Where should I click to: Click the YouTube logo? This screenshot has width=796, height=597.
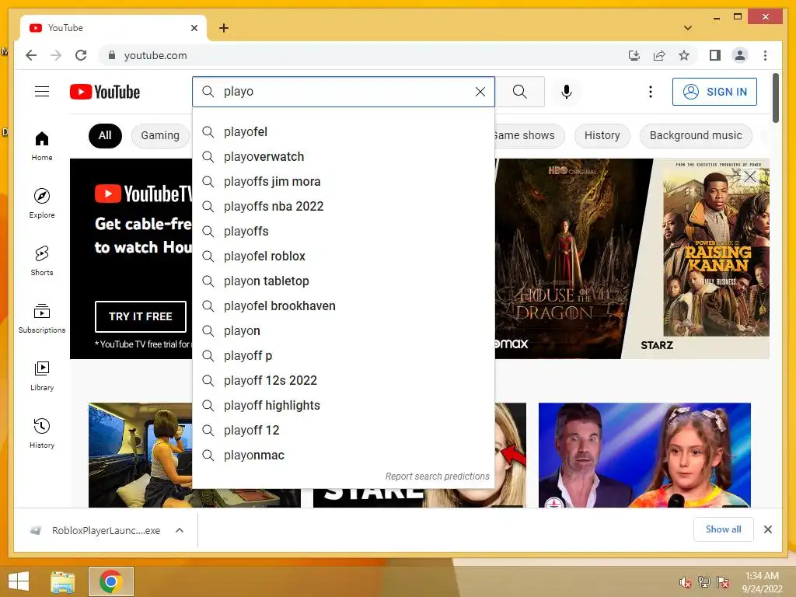point(105,92)
